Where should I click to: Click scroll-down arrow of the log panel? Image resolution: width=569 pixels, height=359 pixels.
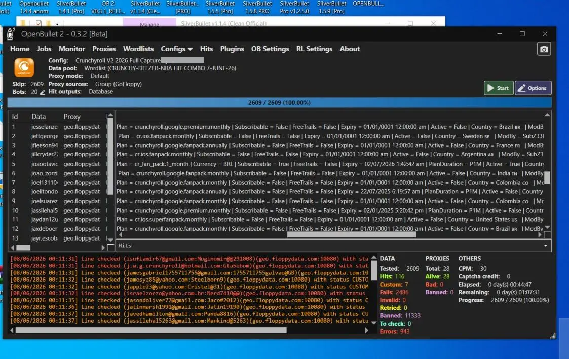coord(374,322)
